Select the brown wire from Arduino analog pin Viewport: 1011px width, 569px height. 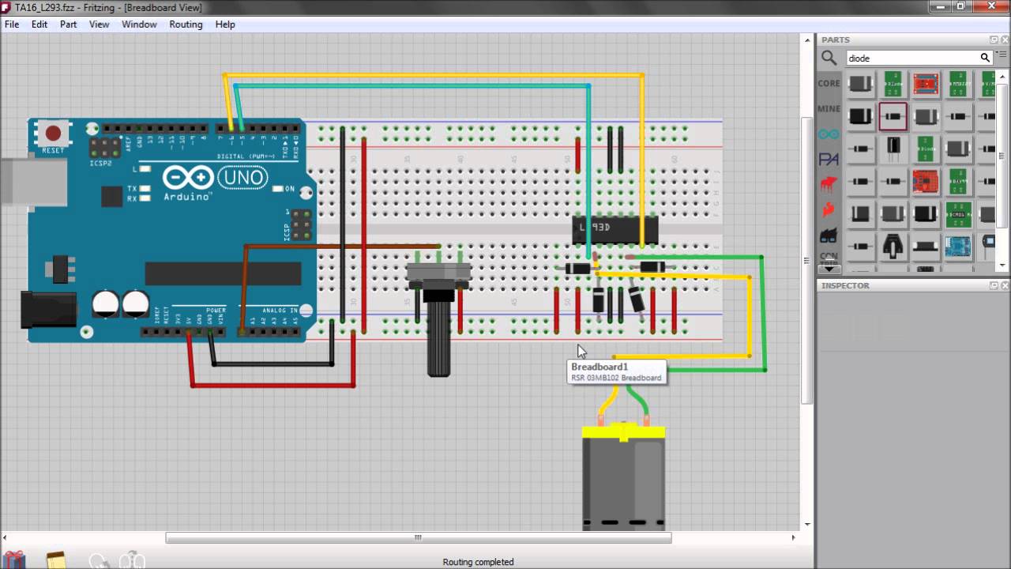[340, 247]
